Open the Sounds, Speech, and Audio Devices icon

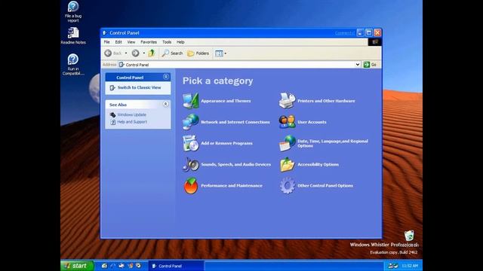[x=191, y=164]
